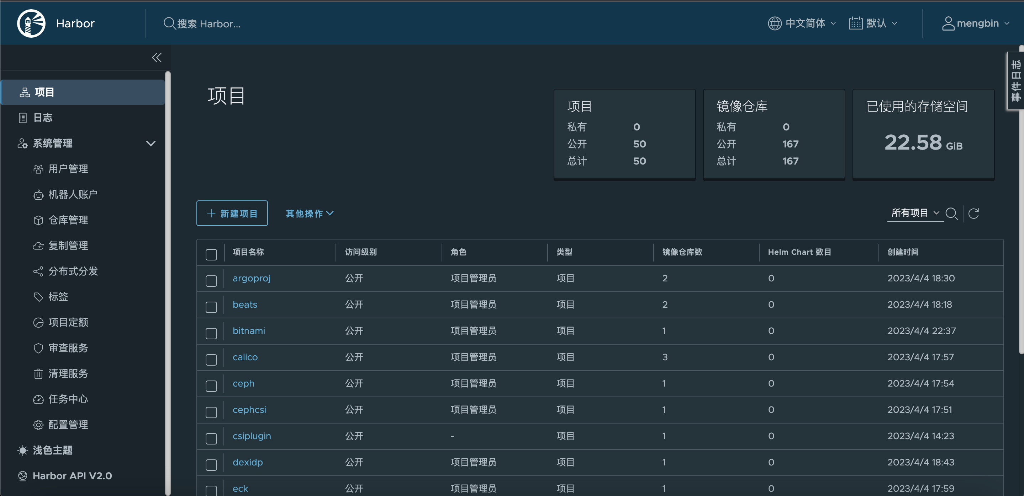Click the 搜索 Harbor search field
Image resolution: width=1024 pixels, height=496 pixels.
tap(209, 24)
